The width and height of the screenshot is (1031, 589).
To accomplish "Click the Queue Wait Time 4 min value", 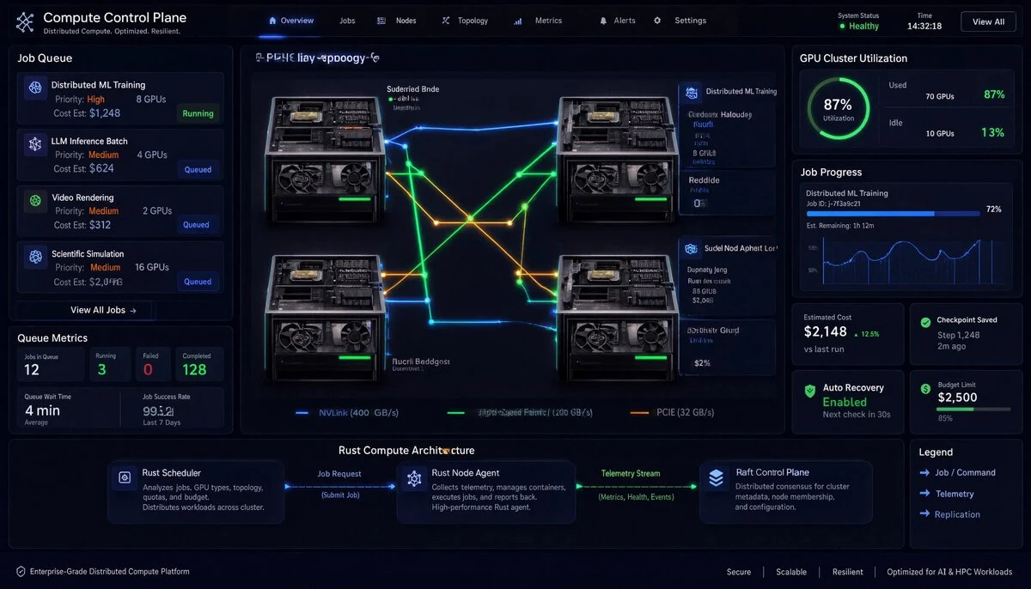I will point(41,410).
